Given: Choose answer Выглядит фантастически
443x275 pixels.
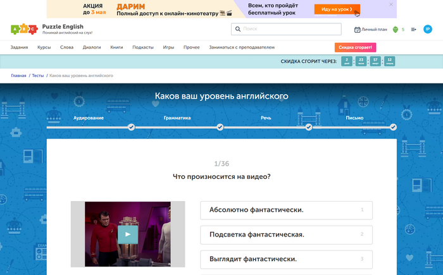Looking at the screenshot, I should pos(286,259).
